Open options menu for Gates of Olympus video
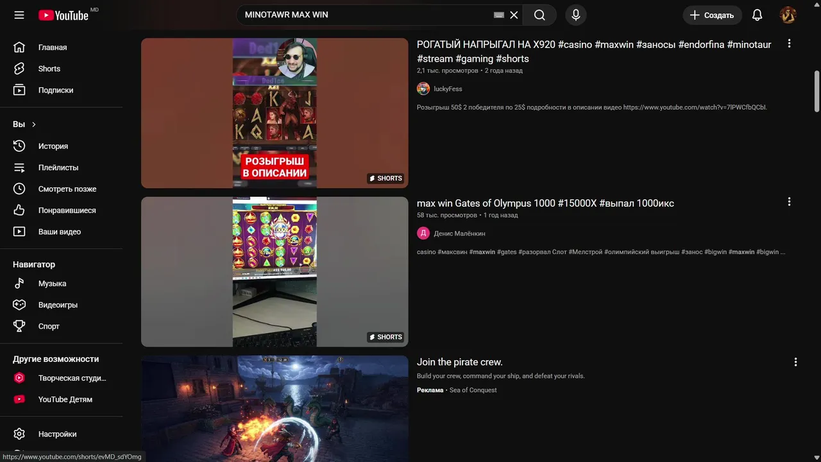 click(789, 201)
